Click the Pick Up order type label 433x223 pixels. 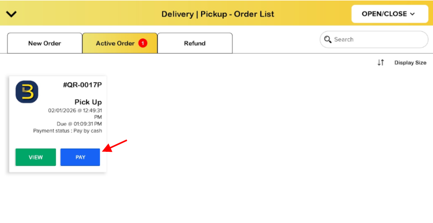coord(88,102)
